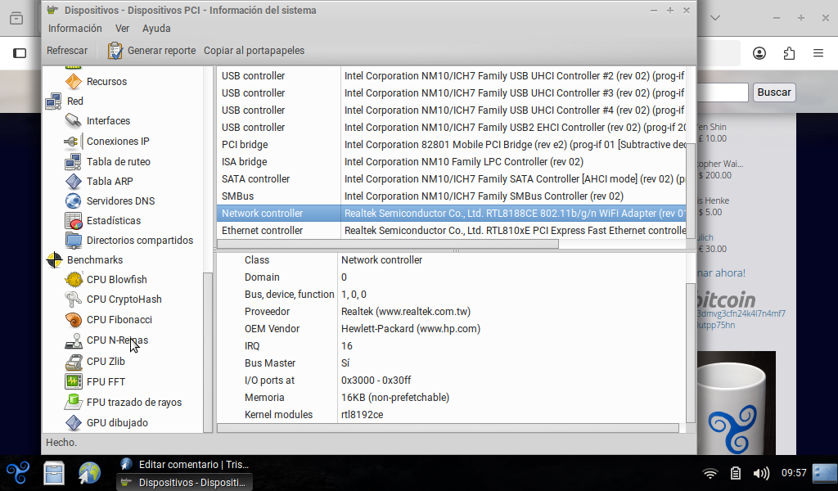
Task: Click the Refrescar toolbar button
Action: point(67,51)
